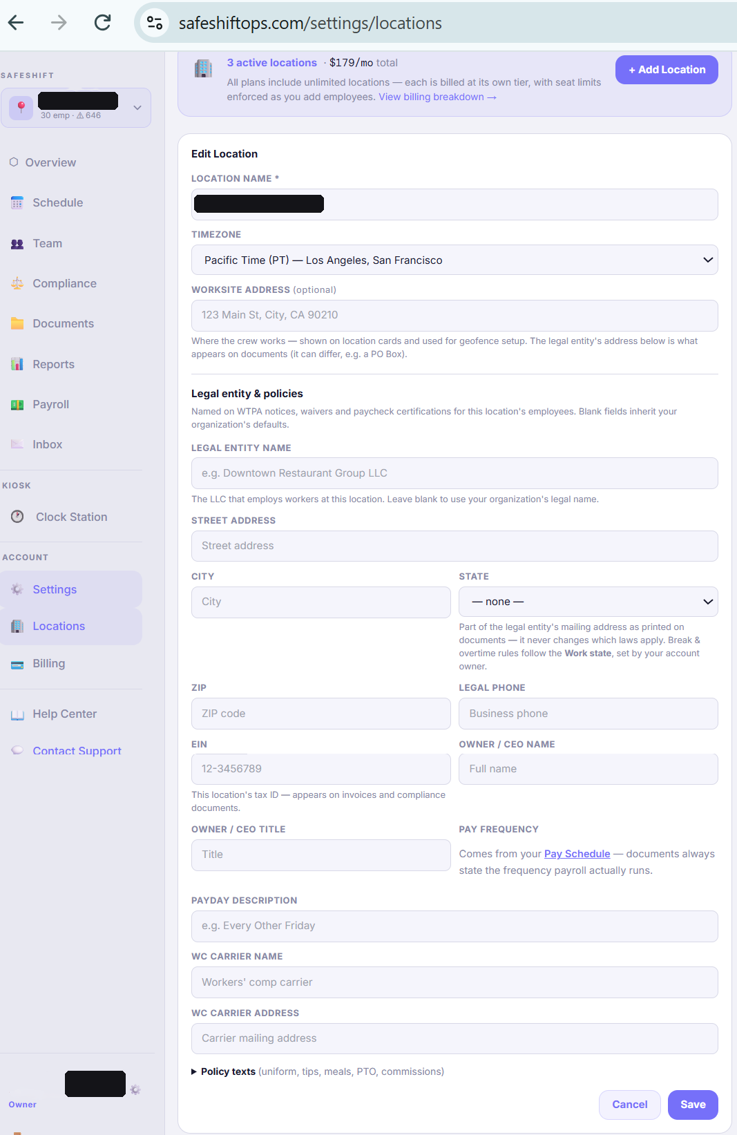Click the location pin avatar icon
The image size is (737, 1135).
pyautogui.click(x=21, y=108)
